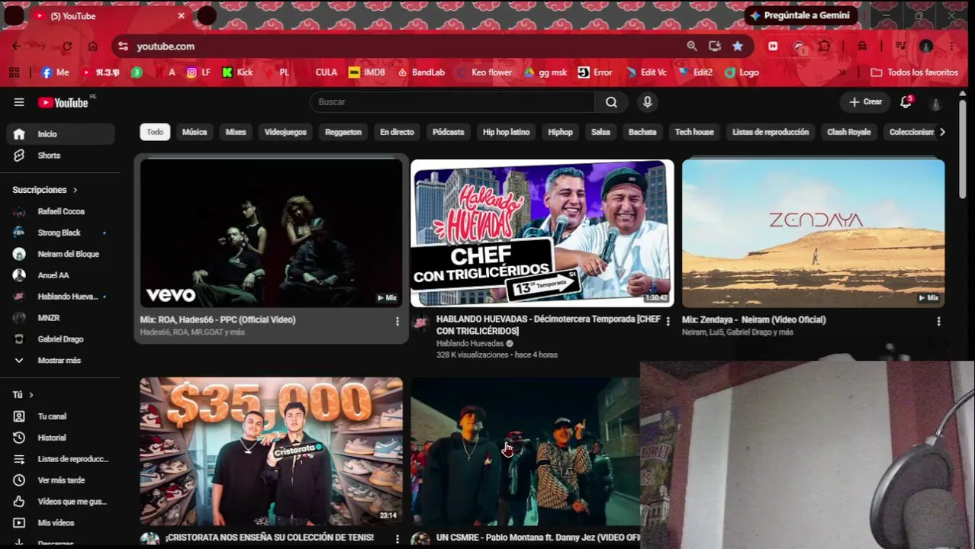Image resolution: width=975 pixels, height=549 pixels.
Task: Select the Bachata filter chip
Action: pos(642,132)
